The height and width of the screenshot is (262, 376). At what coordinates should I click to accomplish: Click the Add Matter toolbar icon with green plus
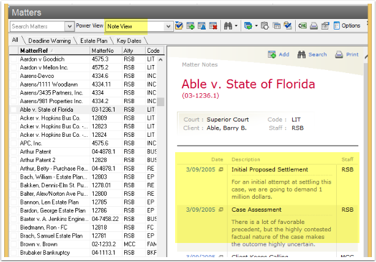190,26
